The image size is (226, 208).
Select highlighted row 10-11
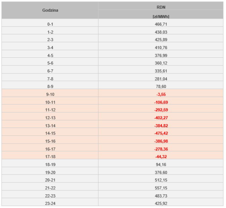pyautogui.click(x=50, y=102)
